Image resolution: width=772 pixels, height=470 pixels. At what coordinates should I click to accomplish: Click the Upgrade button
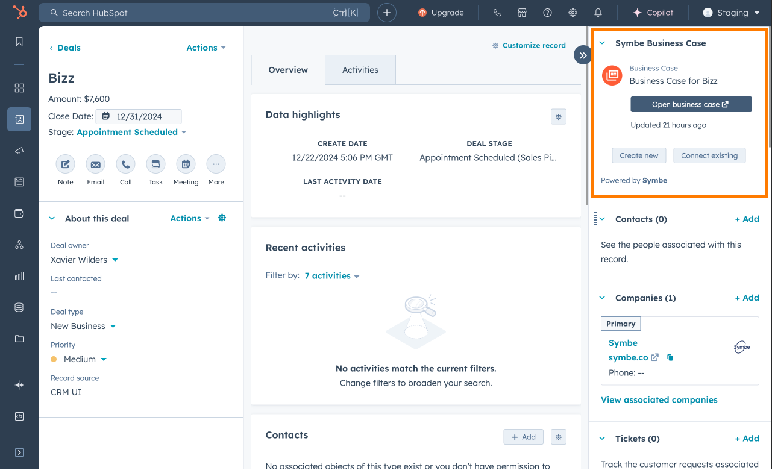(x=441, y=13)
